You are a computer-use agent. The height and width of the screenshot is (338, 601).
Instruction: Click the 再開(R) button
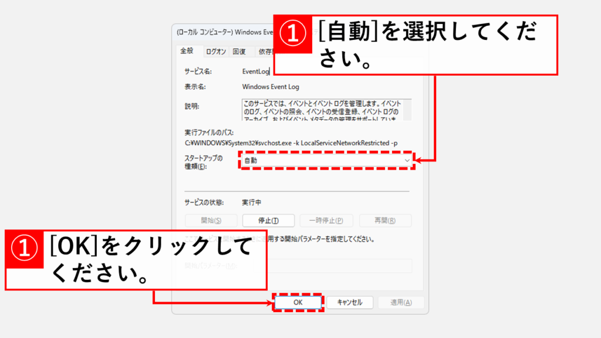click(x=384, y=221)
